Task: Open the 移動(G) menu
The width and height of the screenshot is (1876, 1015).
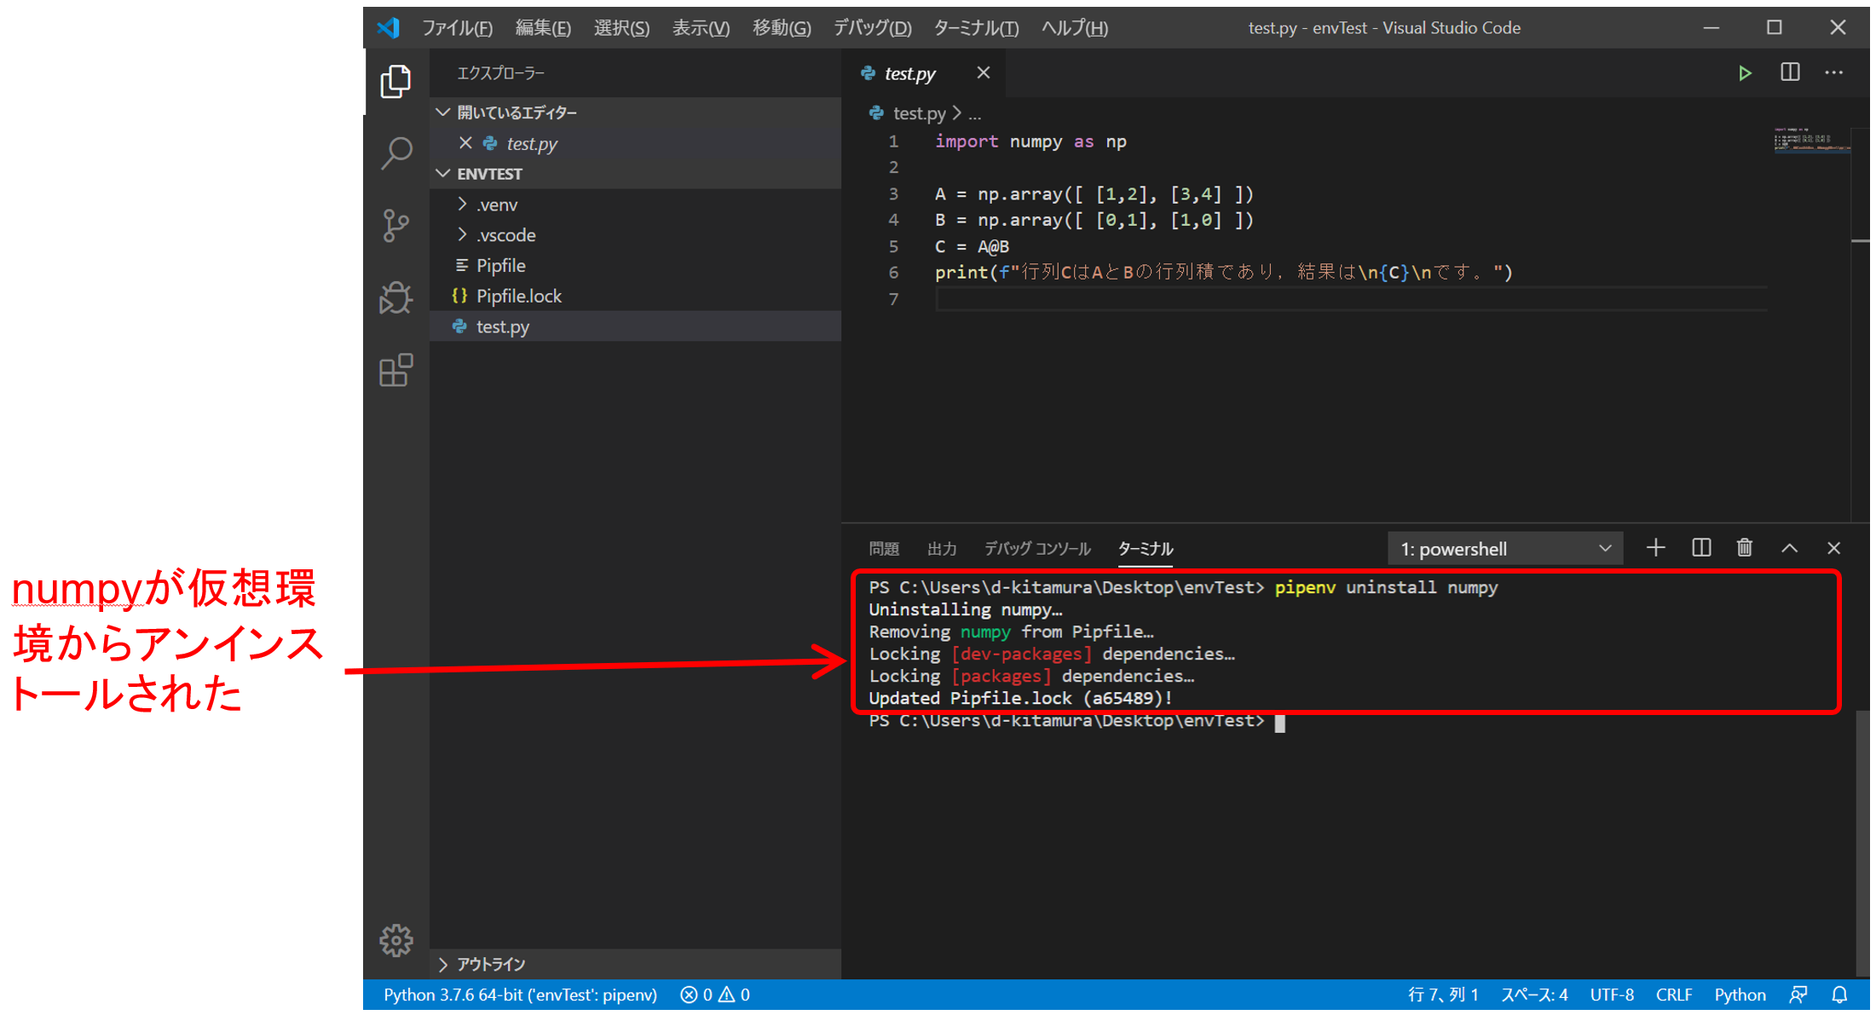Action: pos(782,28)
